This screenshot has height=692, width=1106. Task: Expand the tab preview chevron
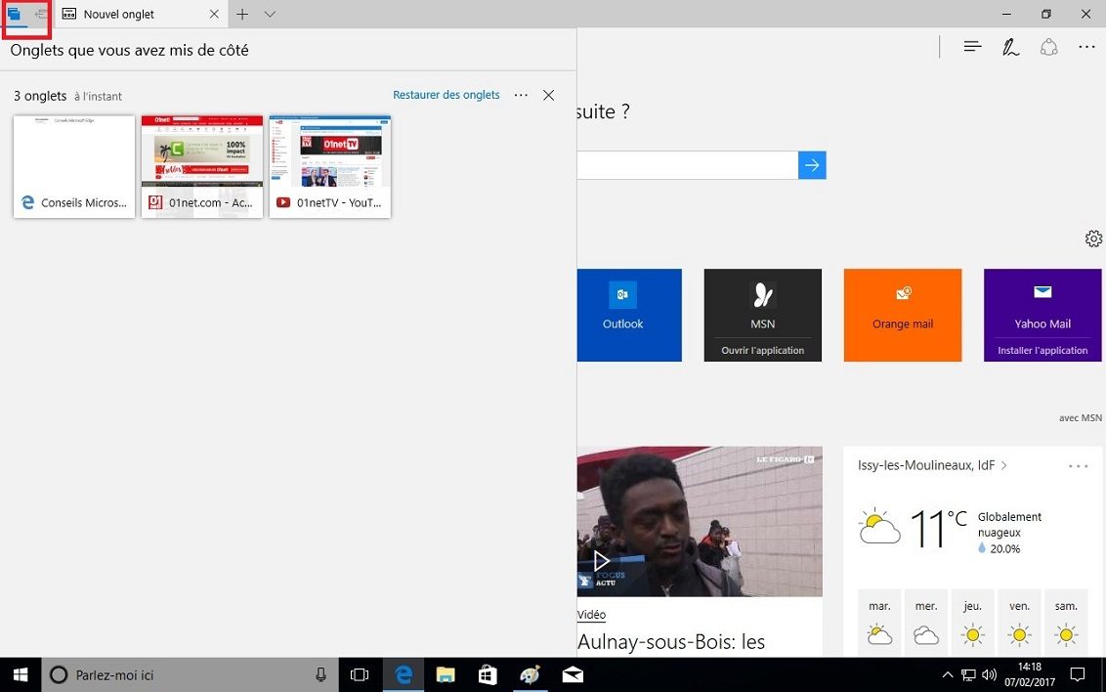click(x=271, y=15)
